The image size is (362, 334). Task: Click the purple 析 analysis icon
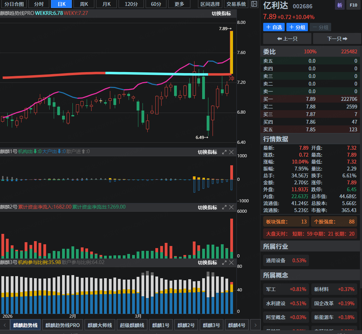pyautogui.click(x=339, y=5)
